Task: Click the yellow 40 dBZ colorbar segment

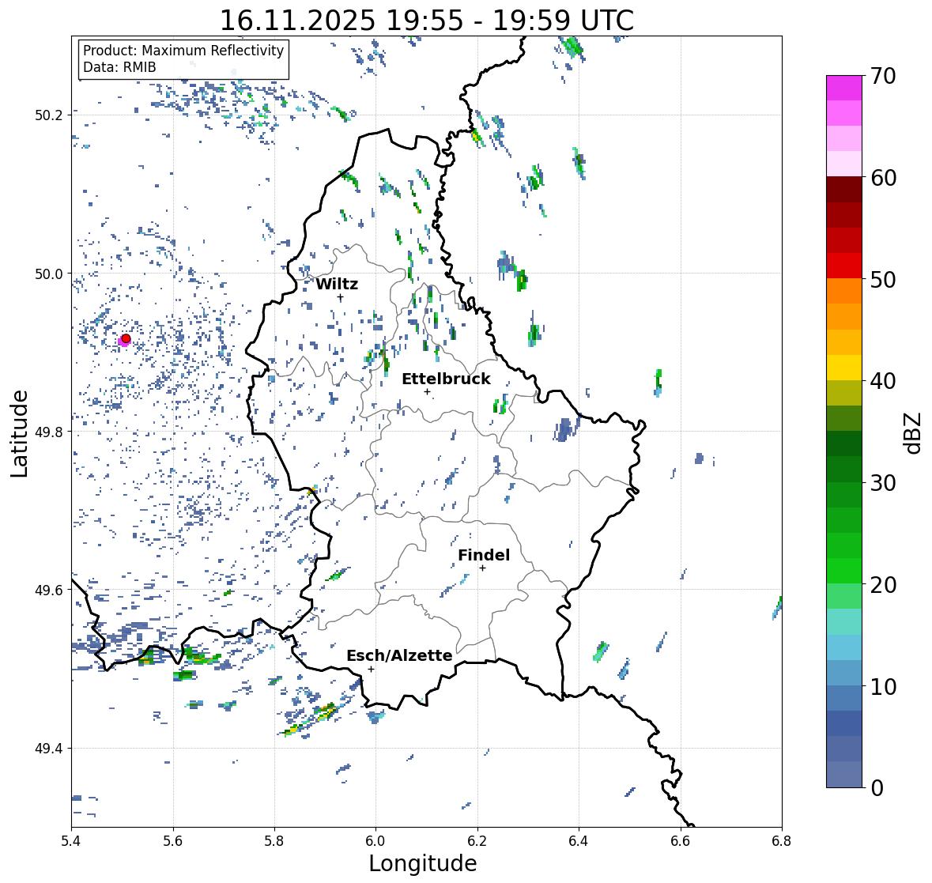Action: [x=844, y=368]
